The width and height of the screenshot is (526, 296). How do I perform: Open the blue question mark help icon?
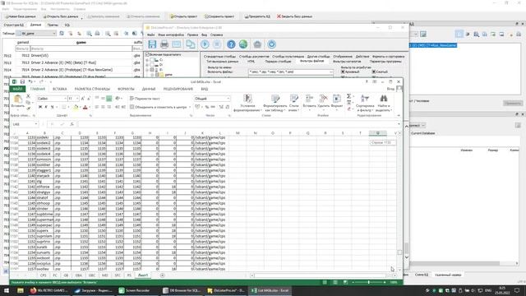(231, 44)
